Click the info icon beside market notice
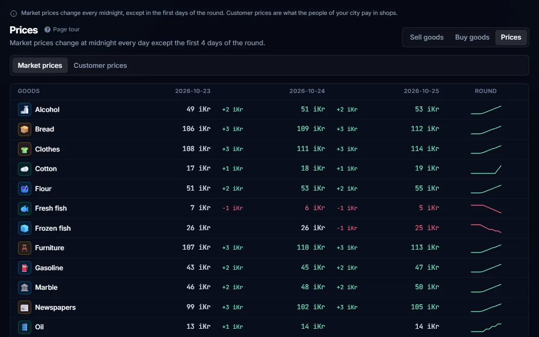Screen dimensions: 539x337 click(13, 13)
